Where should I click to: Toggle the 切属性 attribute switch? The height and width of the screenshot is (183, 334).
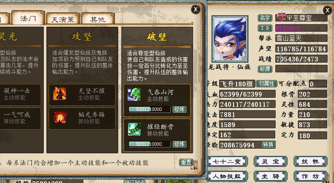pos(266,83)
